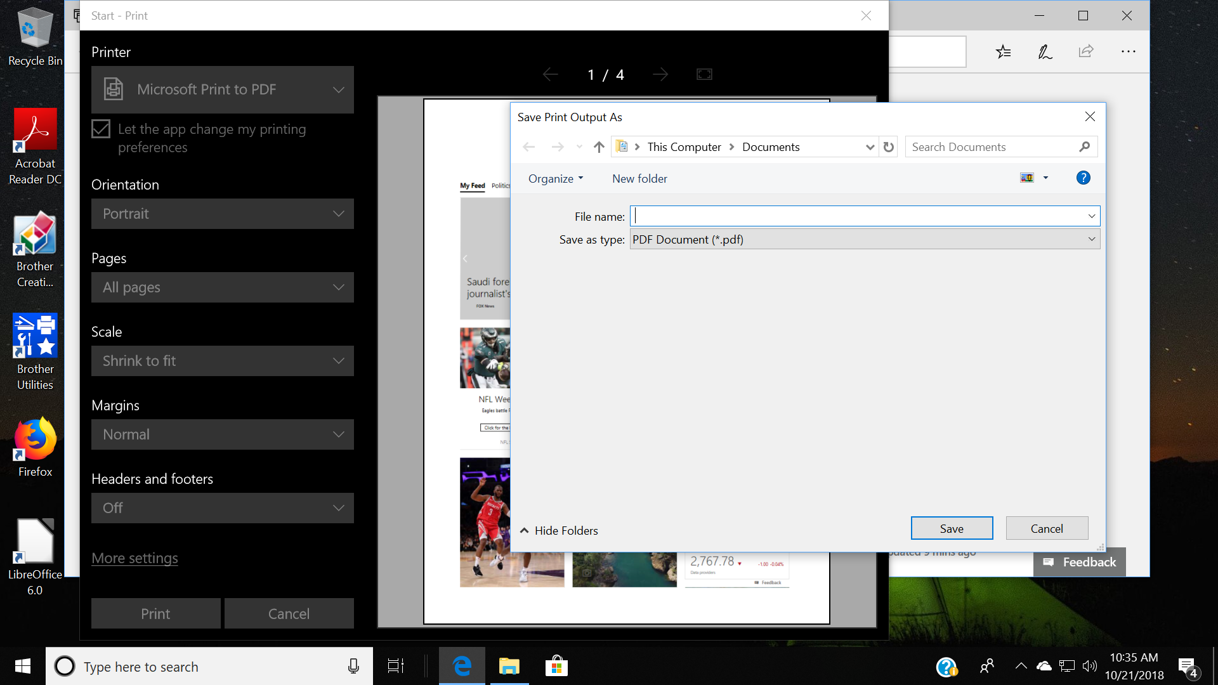Viewport: 1218px width, 685px height.
Task: Click the File name input field
Action: [858, 216]
